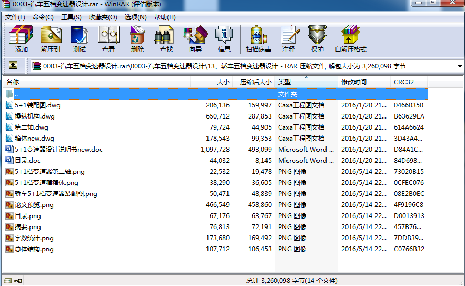465x286 pixels.
Task: Click the image icon of 总体结构.png
Action: (9, 249)
